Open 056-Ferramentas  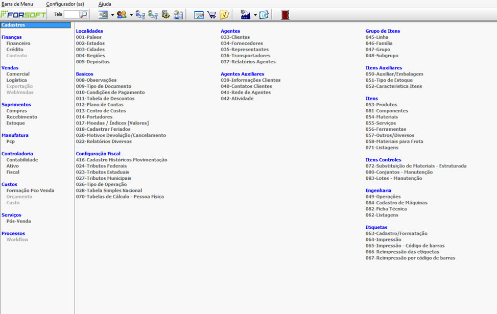(x=386, y=129)
